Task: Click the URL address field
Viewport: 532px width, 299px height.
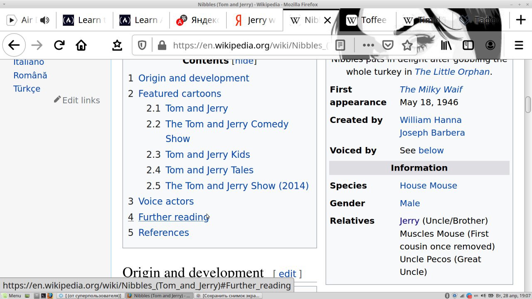Action: point(249,45)
